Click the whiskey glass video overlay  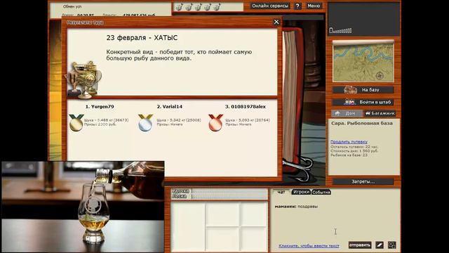(83, 207)
